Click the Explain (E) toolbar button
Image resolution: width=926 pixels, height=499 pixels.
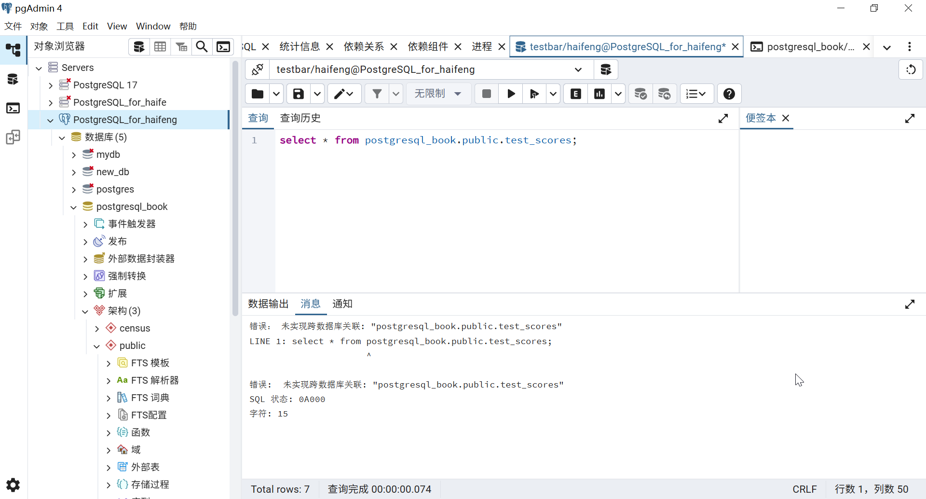pos(575,94)
